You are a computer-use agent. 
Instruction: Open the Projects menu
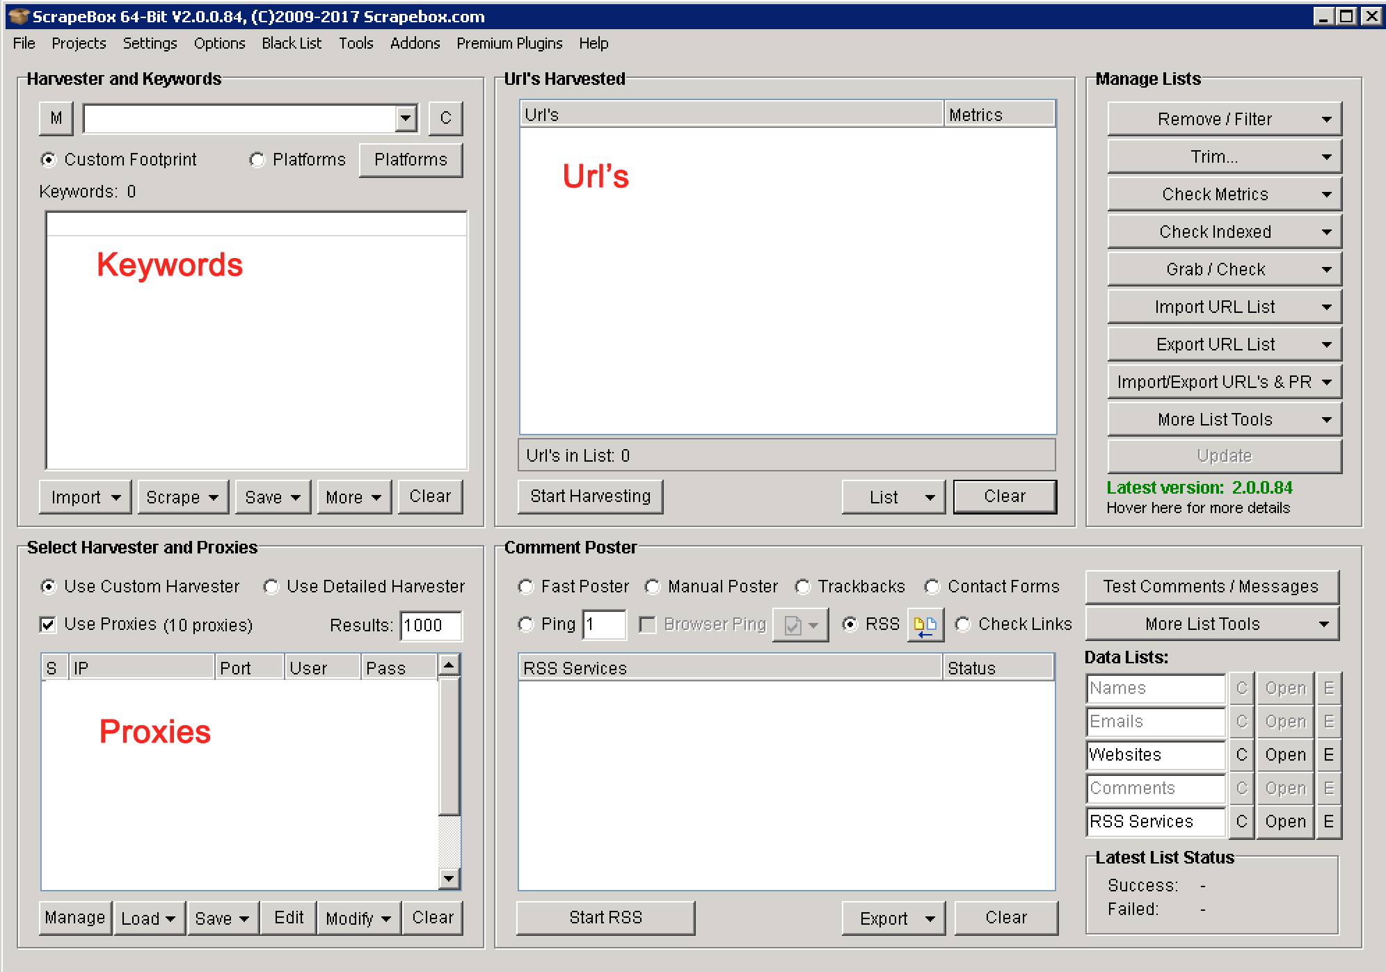(x=79, y=43)
